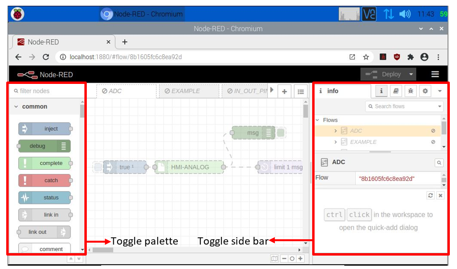Expand the ADC flow tree item
The height and width of the screenshot is (269, 457).
click(x=336, y=131)
